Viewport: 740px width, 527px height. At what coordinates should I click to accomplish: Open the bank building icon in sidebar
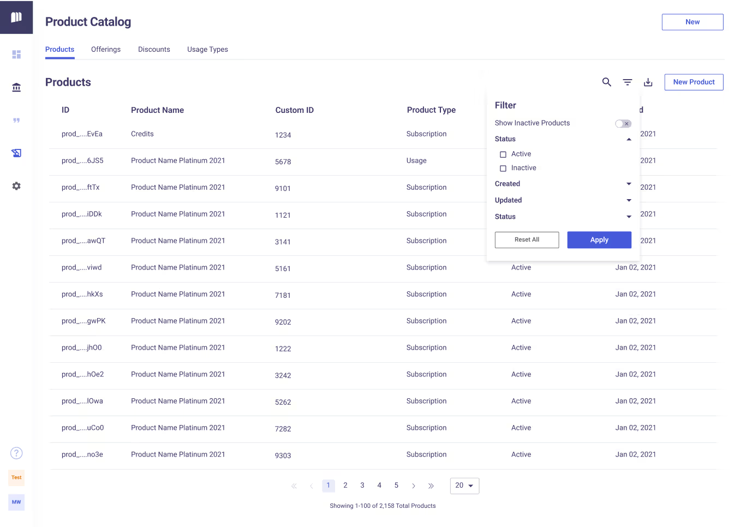pos(16,87)
